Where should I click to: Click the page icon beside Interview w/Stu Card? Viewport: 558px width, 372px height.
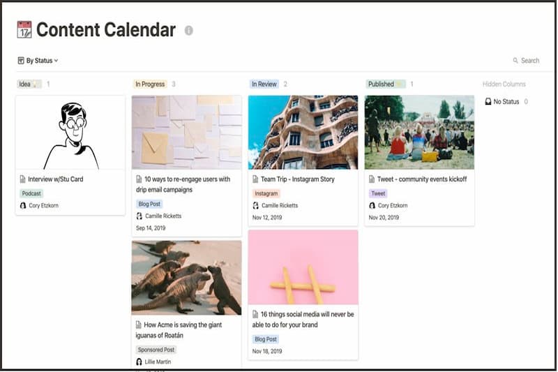point(23,179)
